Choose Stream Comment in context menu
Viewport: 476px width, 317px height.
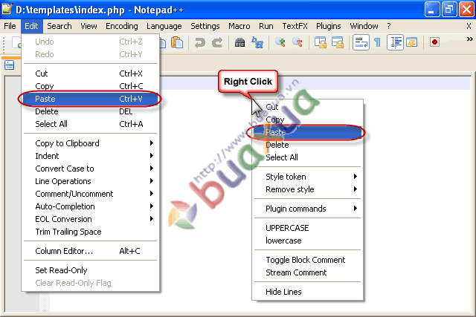[307, 272]
